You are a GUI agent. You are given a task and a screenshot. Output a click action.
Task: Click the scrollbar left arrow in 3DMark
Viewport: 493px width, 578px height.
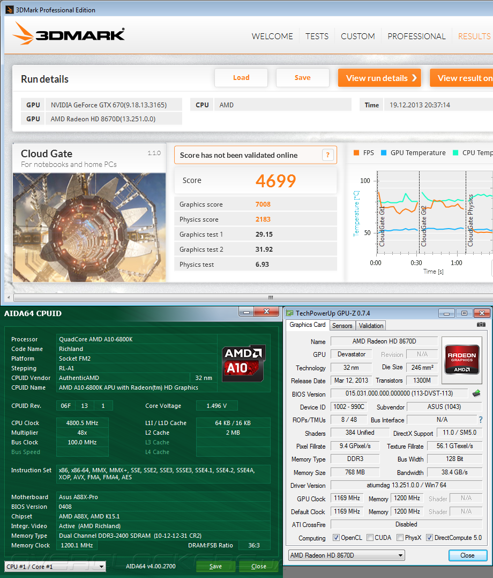[x=9, y=297]
